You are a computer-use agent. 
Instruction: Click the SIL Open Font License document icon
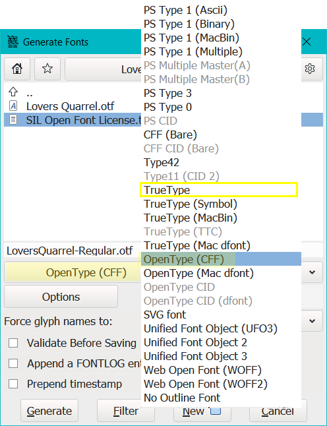(13, 119)
